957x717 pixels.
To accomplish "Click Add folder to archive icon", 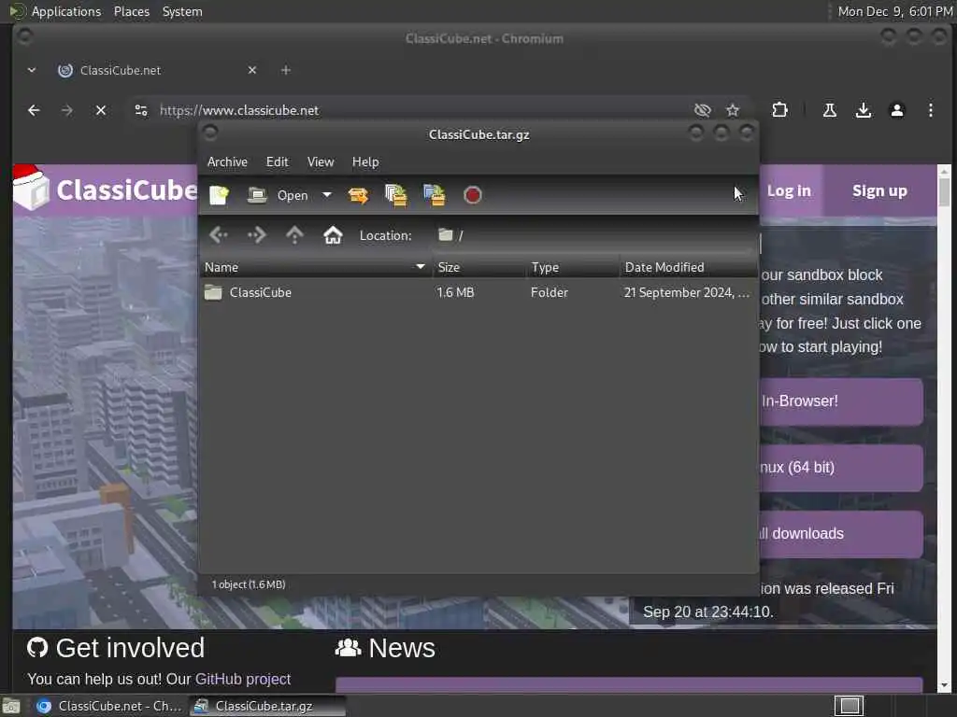I will [x=434, y=195].
